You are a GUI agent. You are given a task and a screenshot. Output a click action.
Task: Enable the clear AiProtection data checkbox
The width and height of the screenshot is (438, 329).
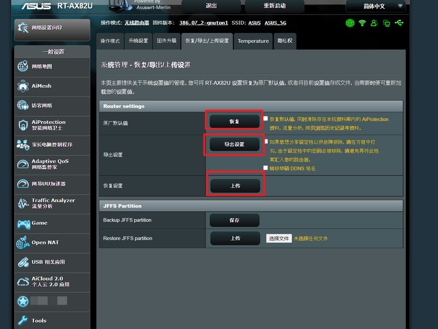pyautogui.click(x=266, y=118)
